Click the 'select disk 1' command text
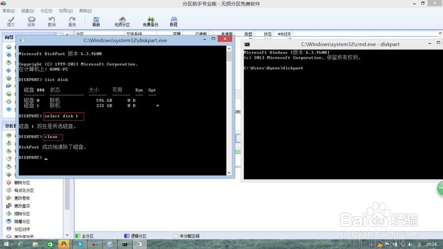Screen dimensions: 443x249 pyautogui.click(x=61, y=116)
